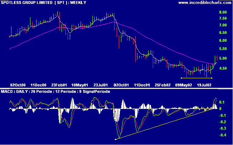Select the 11Dec00 date label
The width and height of the screenshot is (233, 145).
pos(38,85)
